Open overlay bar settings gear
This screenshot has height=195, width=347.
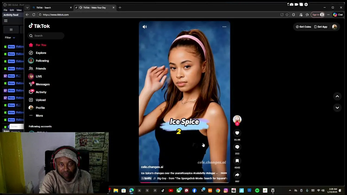[306, 4]
